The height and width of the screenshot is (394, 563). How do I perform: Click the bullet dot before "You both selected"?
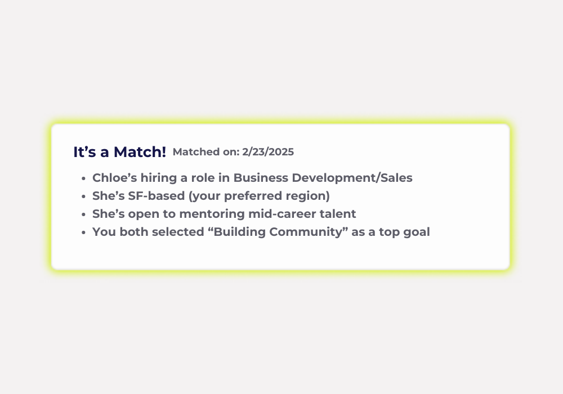(84, 232)
